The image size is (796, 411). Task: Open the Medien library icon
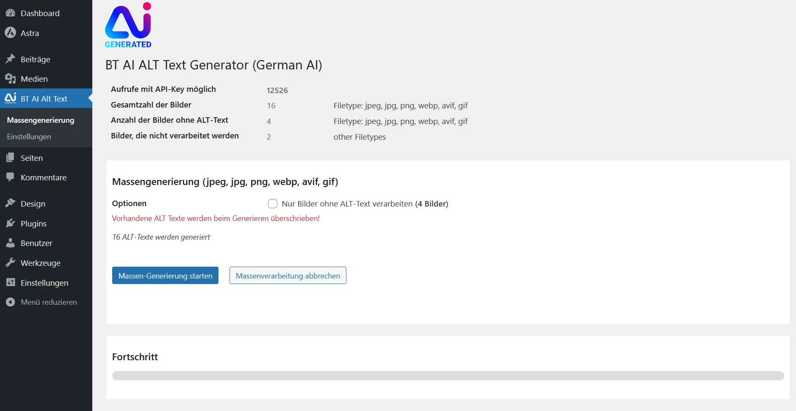click(x=10, y=79)
